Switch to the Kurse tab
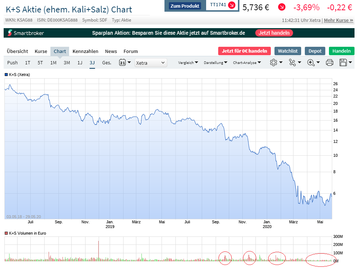Image resolution: width=360 pixels, height=273 pixels. (41, 51)
